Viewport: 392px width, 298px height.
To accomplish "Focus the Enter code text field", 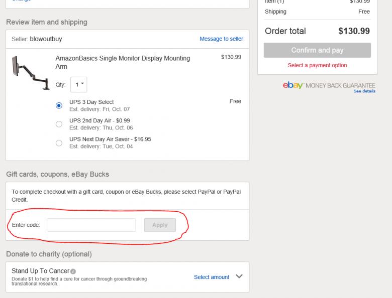I will [91, 225].
